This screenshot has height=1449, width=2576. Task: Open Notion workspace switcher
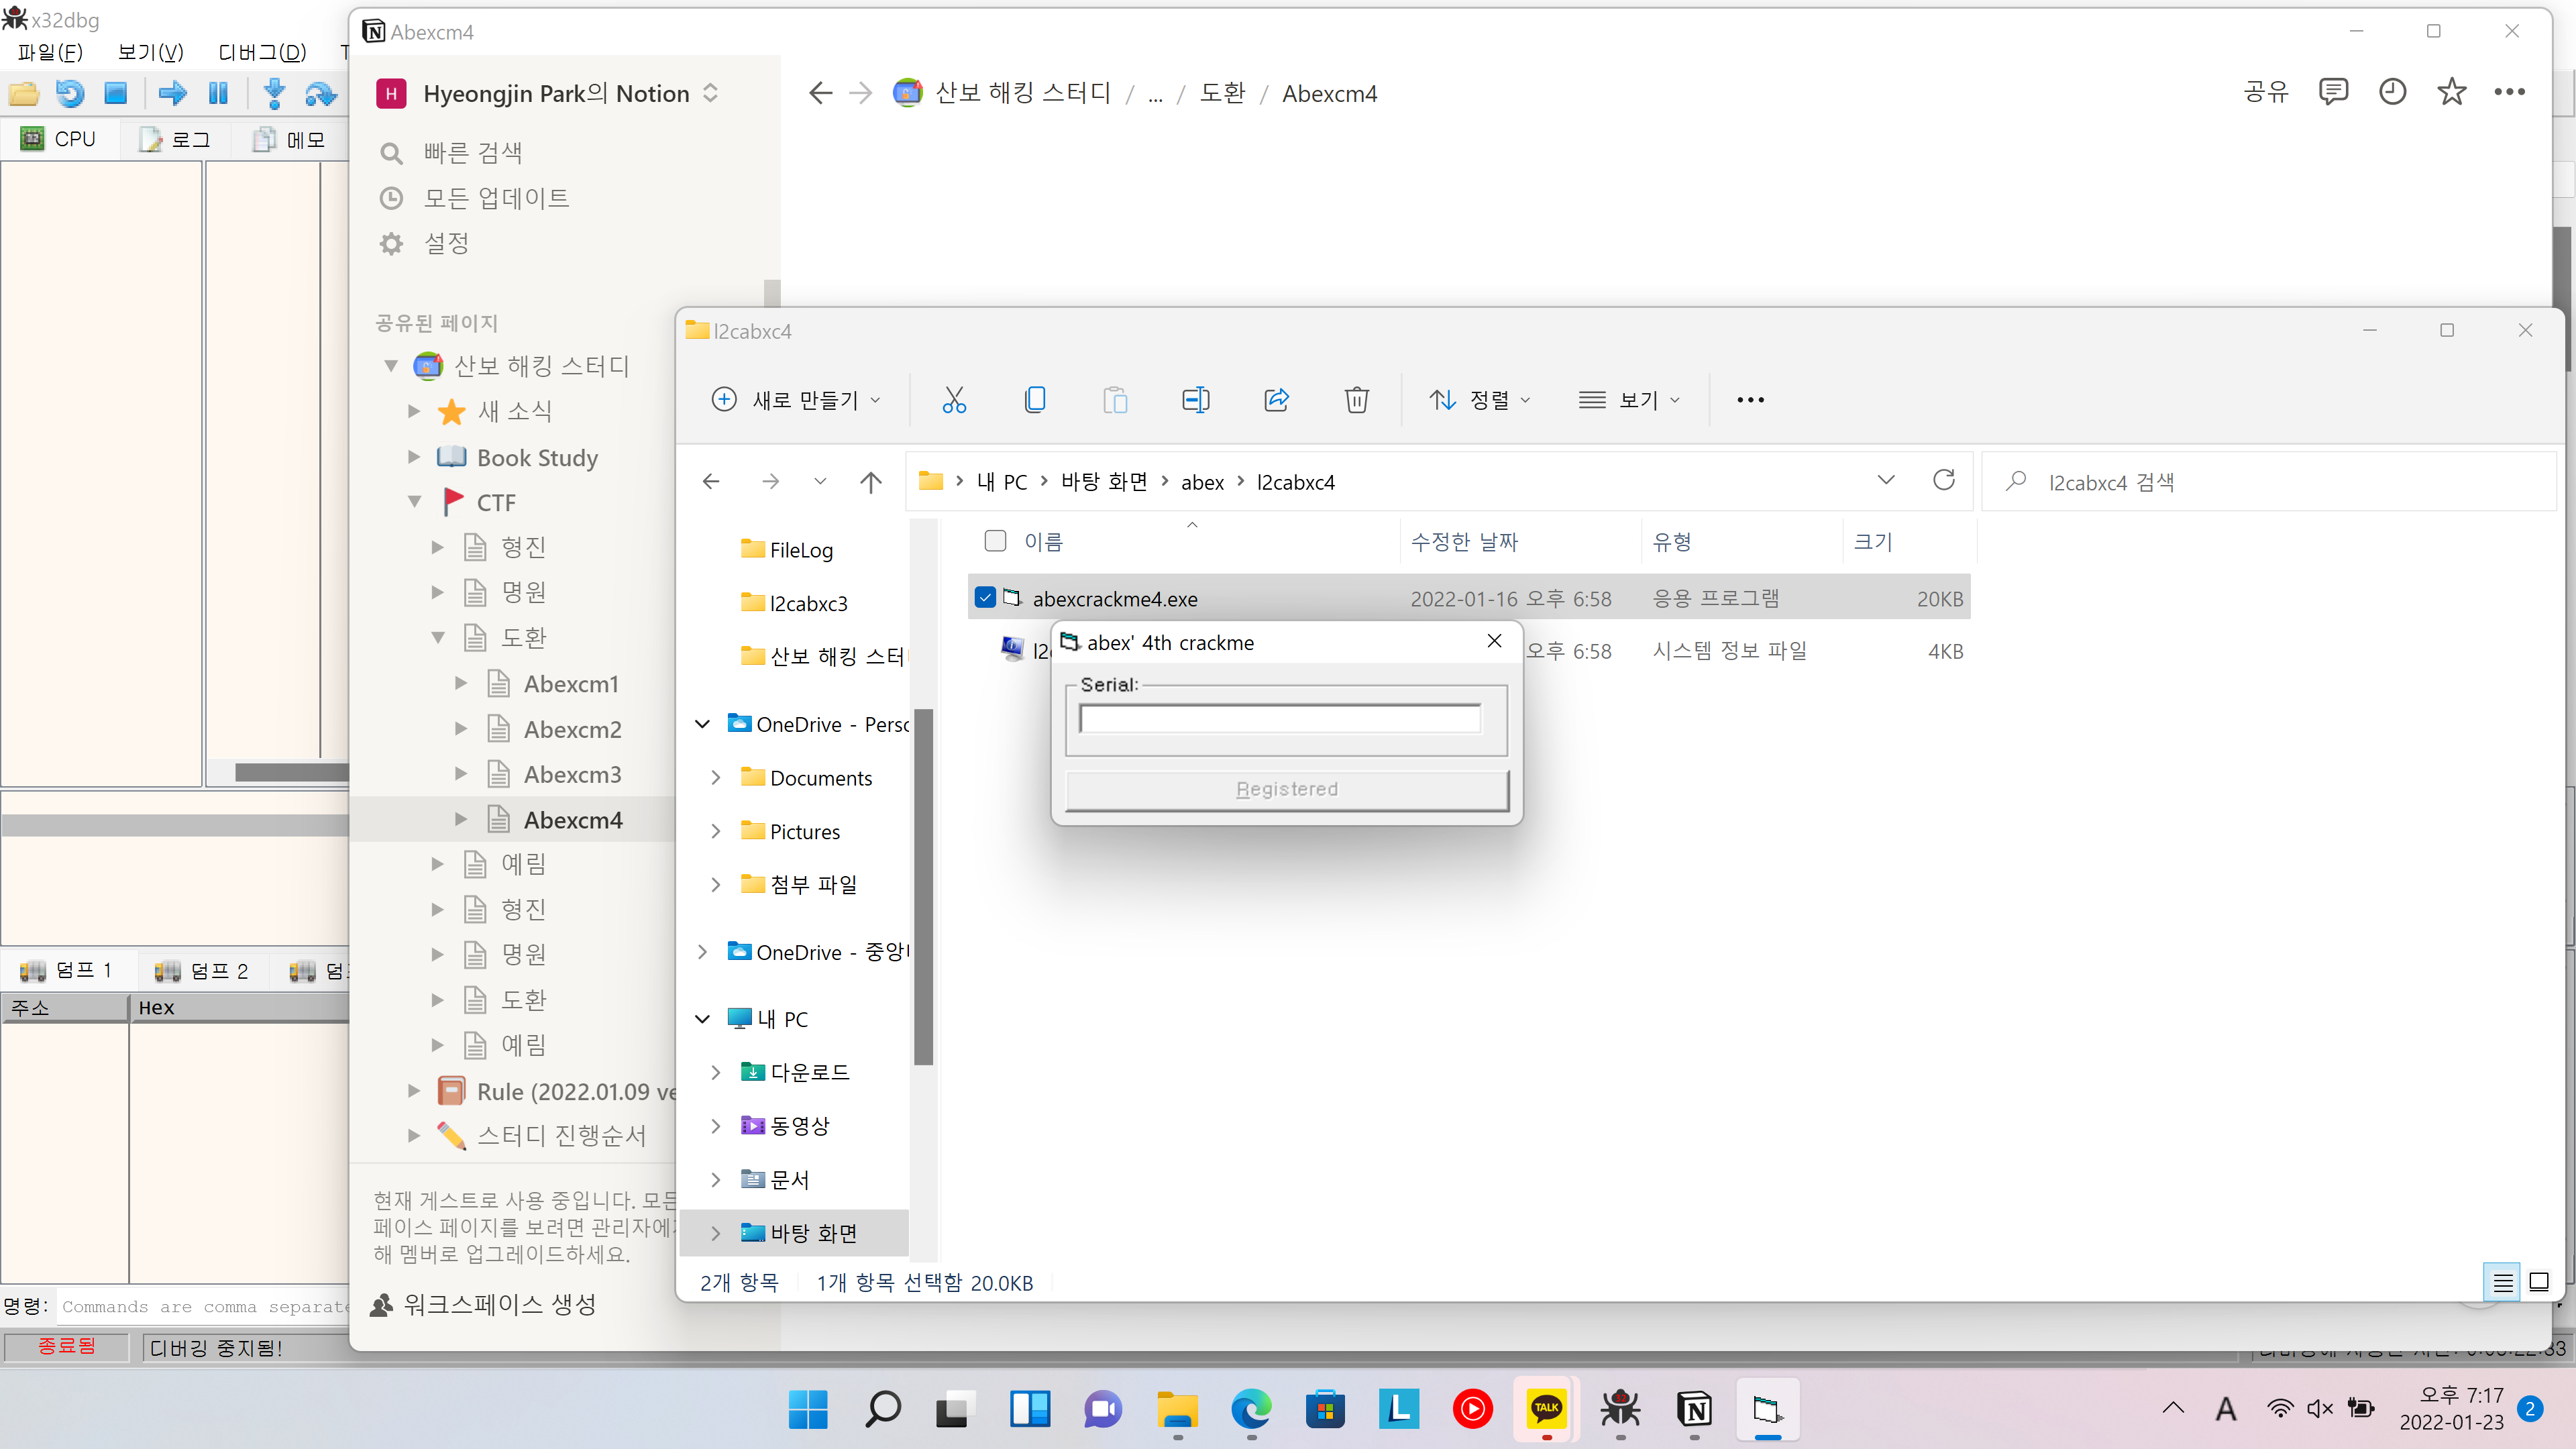tap(549, 93)
